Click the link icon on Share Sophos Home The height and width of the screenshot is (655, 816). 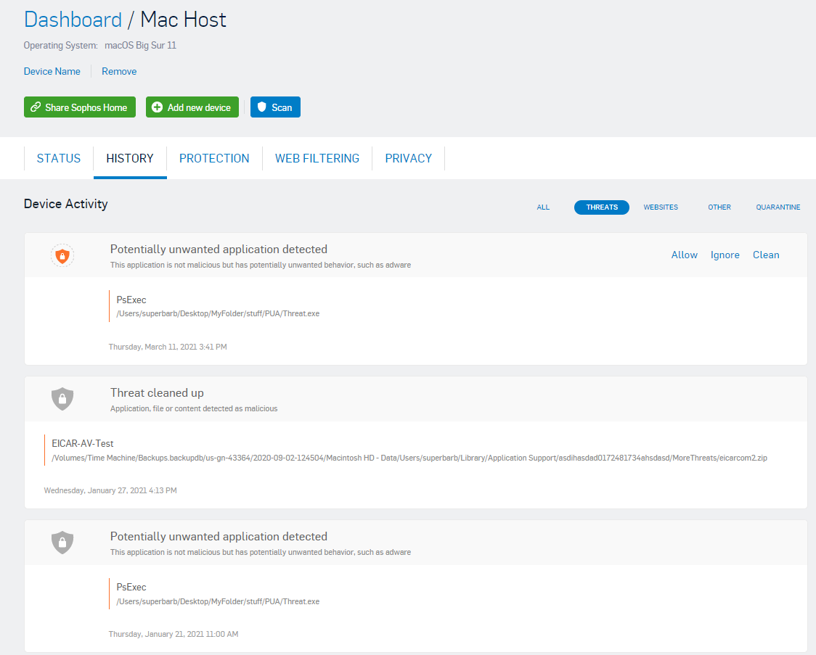tap(36, 107)
